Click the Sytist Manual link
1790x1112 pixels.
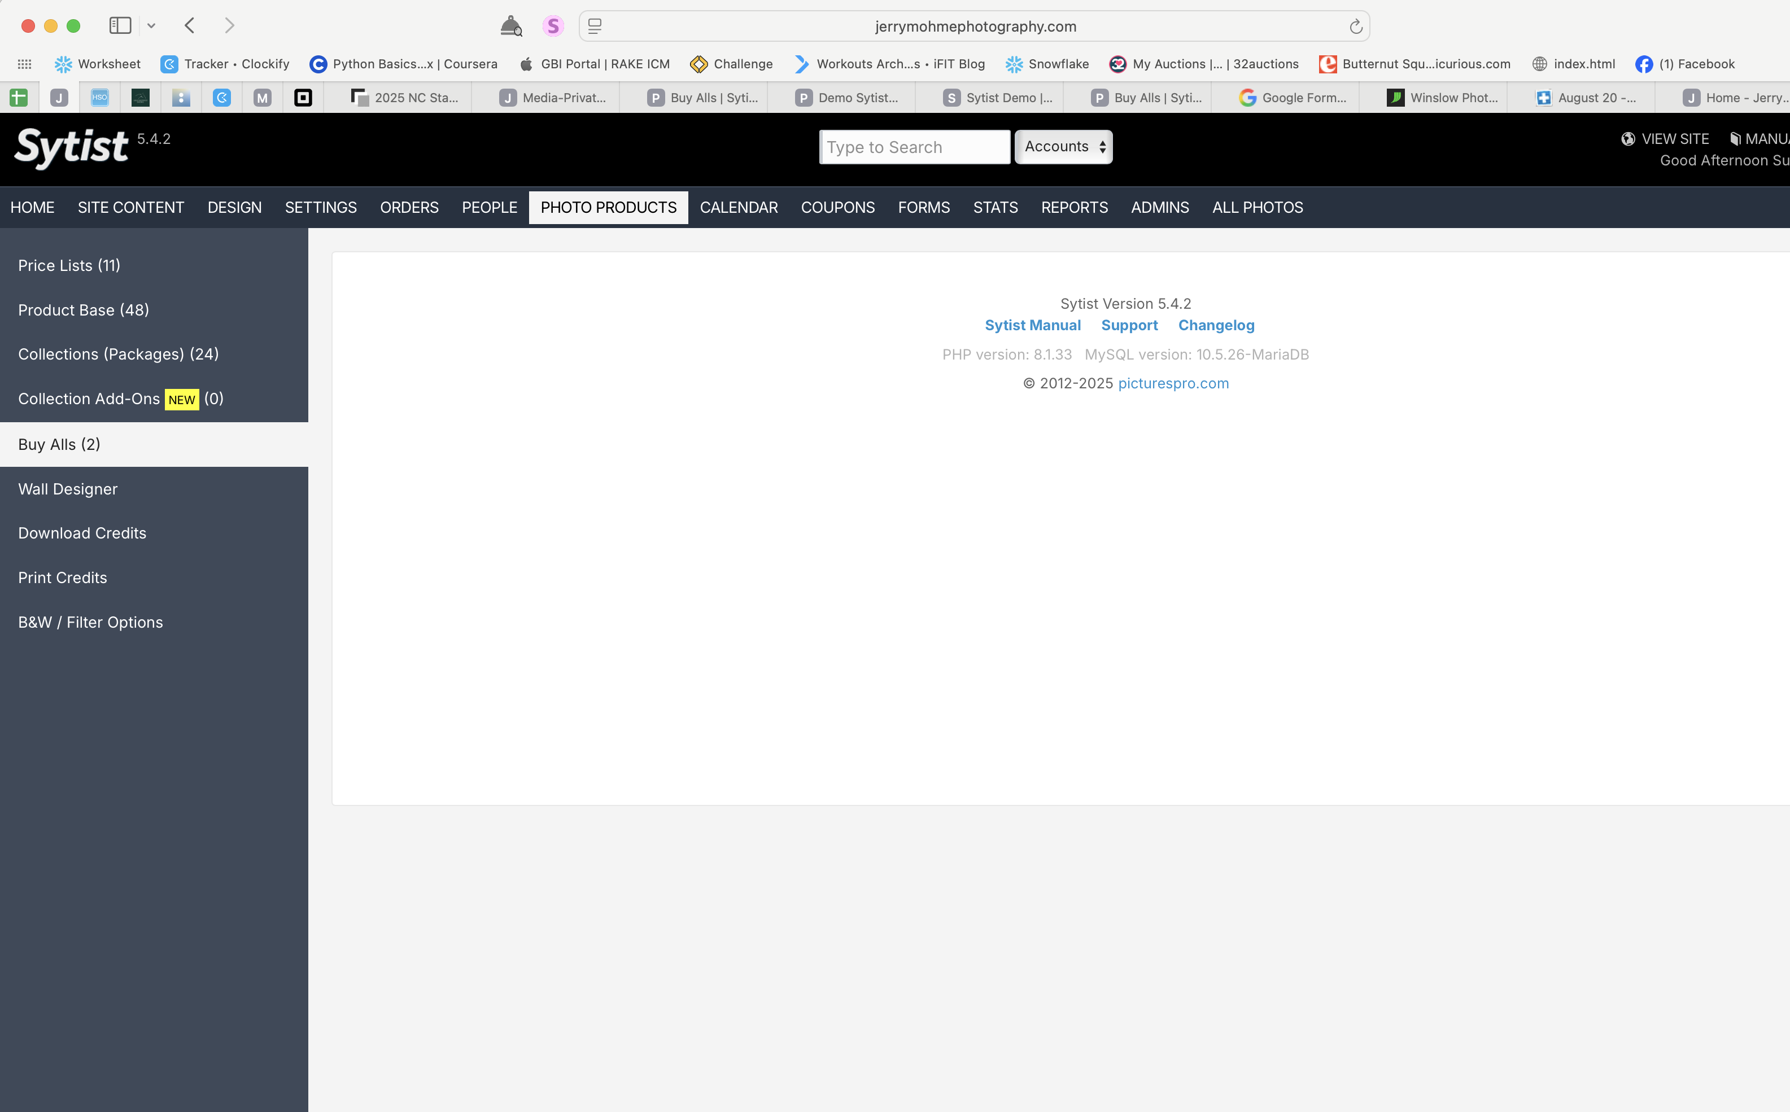tap(1032, 325)
